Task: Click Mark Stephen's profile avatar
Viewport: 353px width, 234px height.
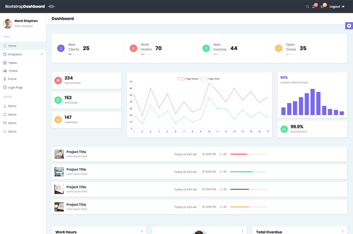Action: [x=7, y=23]
